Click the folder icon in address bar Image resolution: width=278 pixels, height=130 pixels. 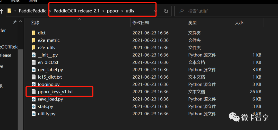click(x=9, y=11)
